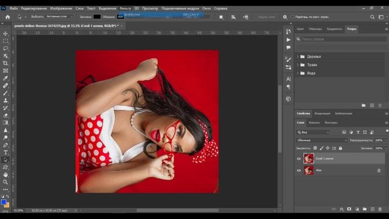Select the Pen tool
The image size is (389, 219).
5,145
